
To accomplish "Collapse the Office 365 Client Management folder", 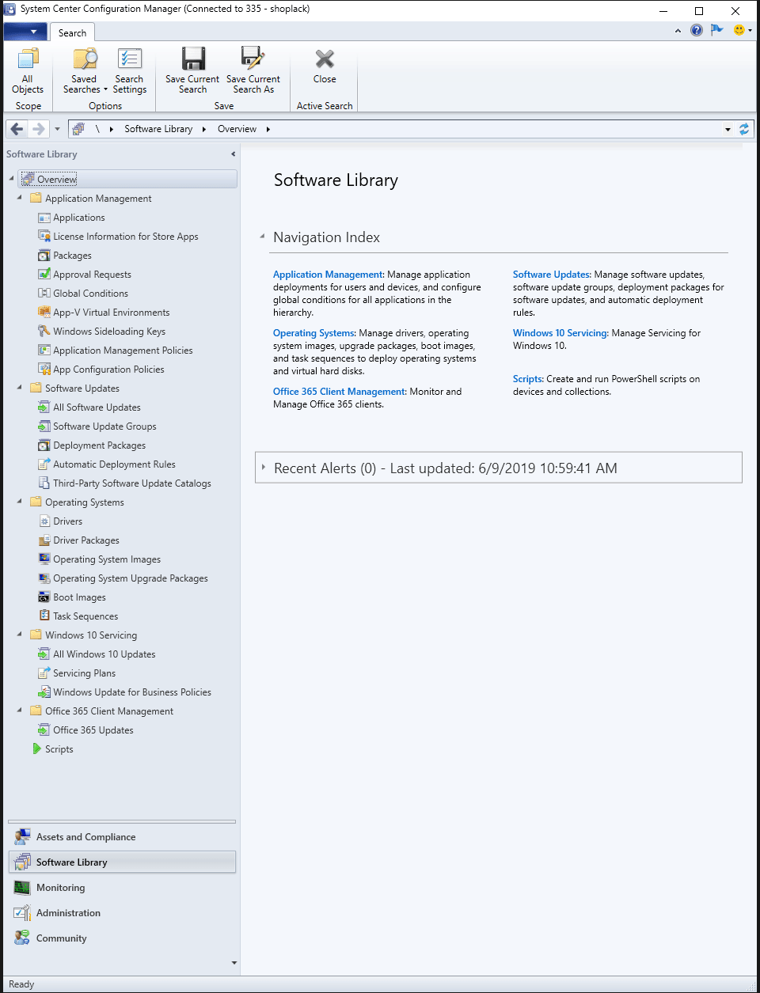I will coord(20,711).
